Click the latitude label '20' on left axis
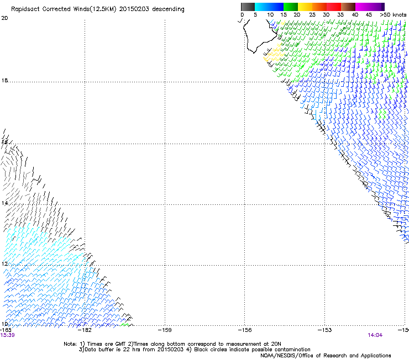This screenshot has height=359, width=409. (x=4, y=18)
